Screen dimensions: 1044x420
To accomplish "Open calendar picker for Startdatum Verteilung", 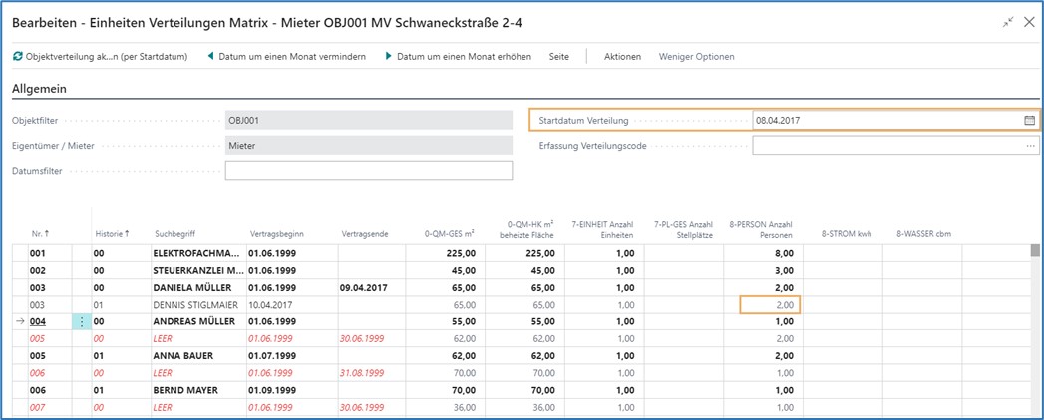I will pos(1029,121).
